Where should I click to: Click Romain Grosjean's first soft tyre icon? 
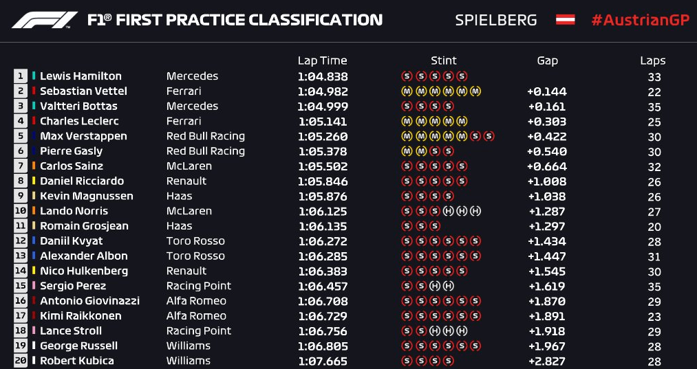tap(407, 226)
